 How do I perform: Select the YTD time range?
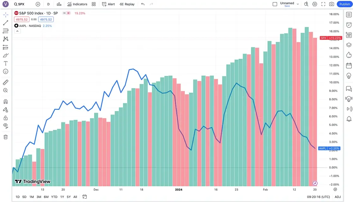coord(54,197)
